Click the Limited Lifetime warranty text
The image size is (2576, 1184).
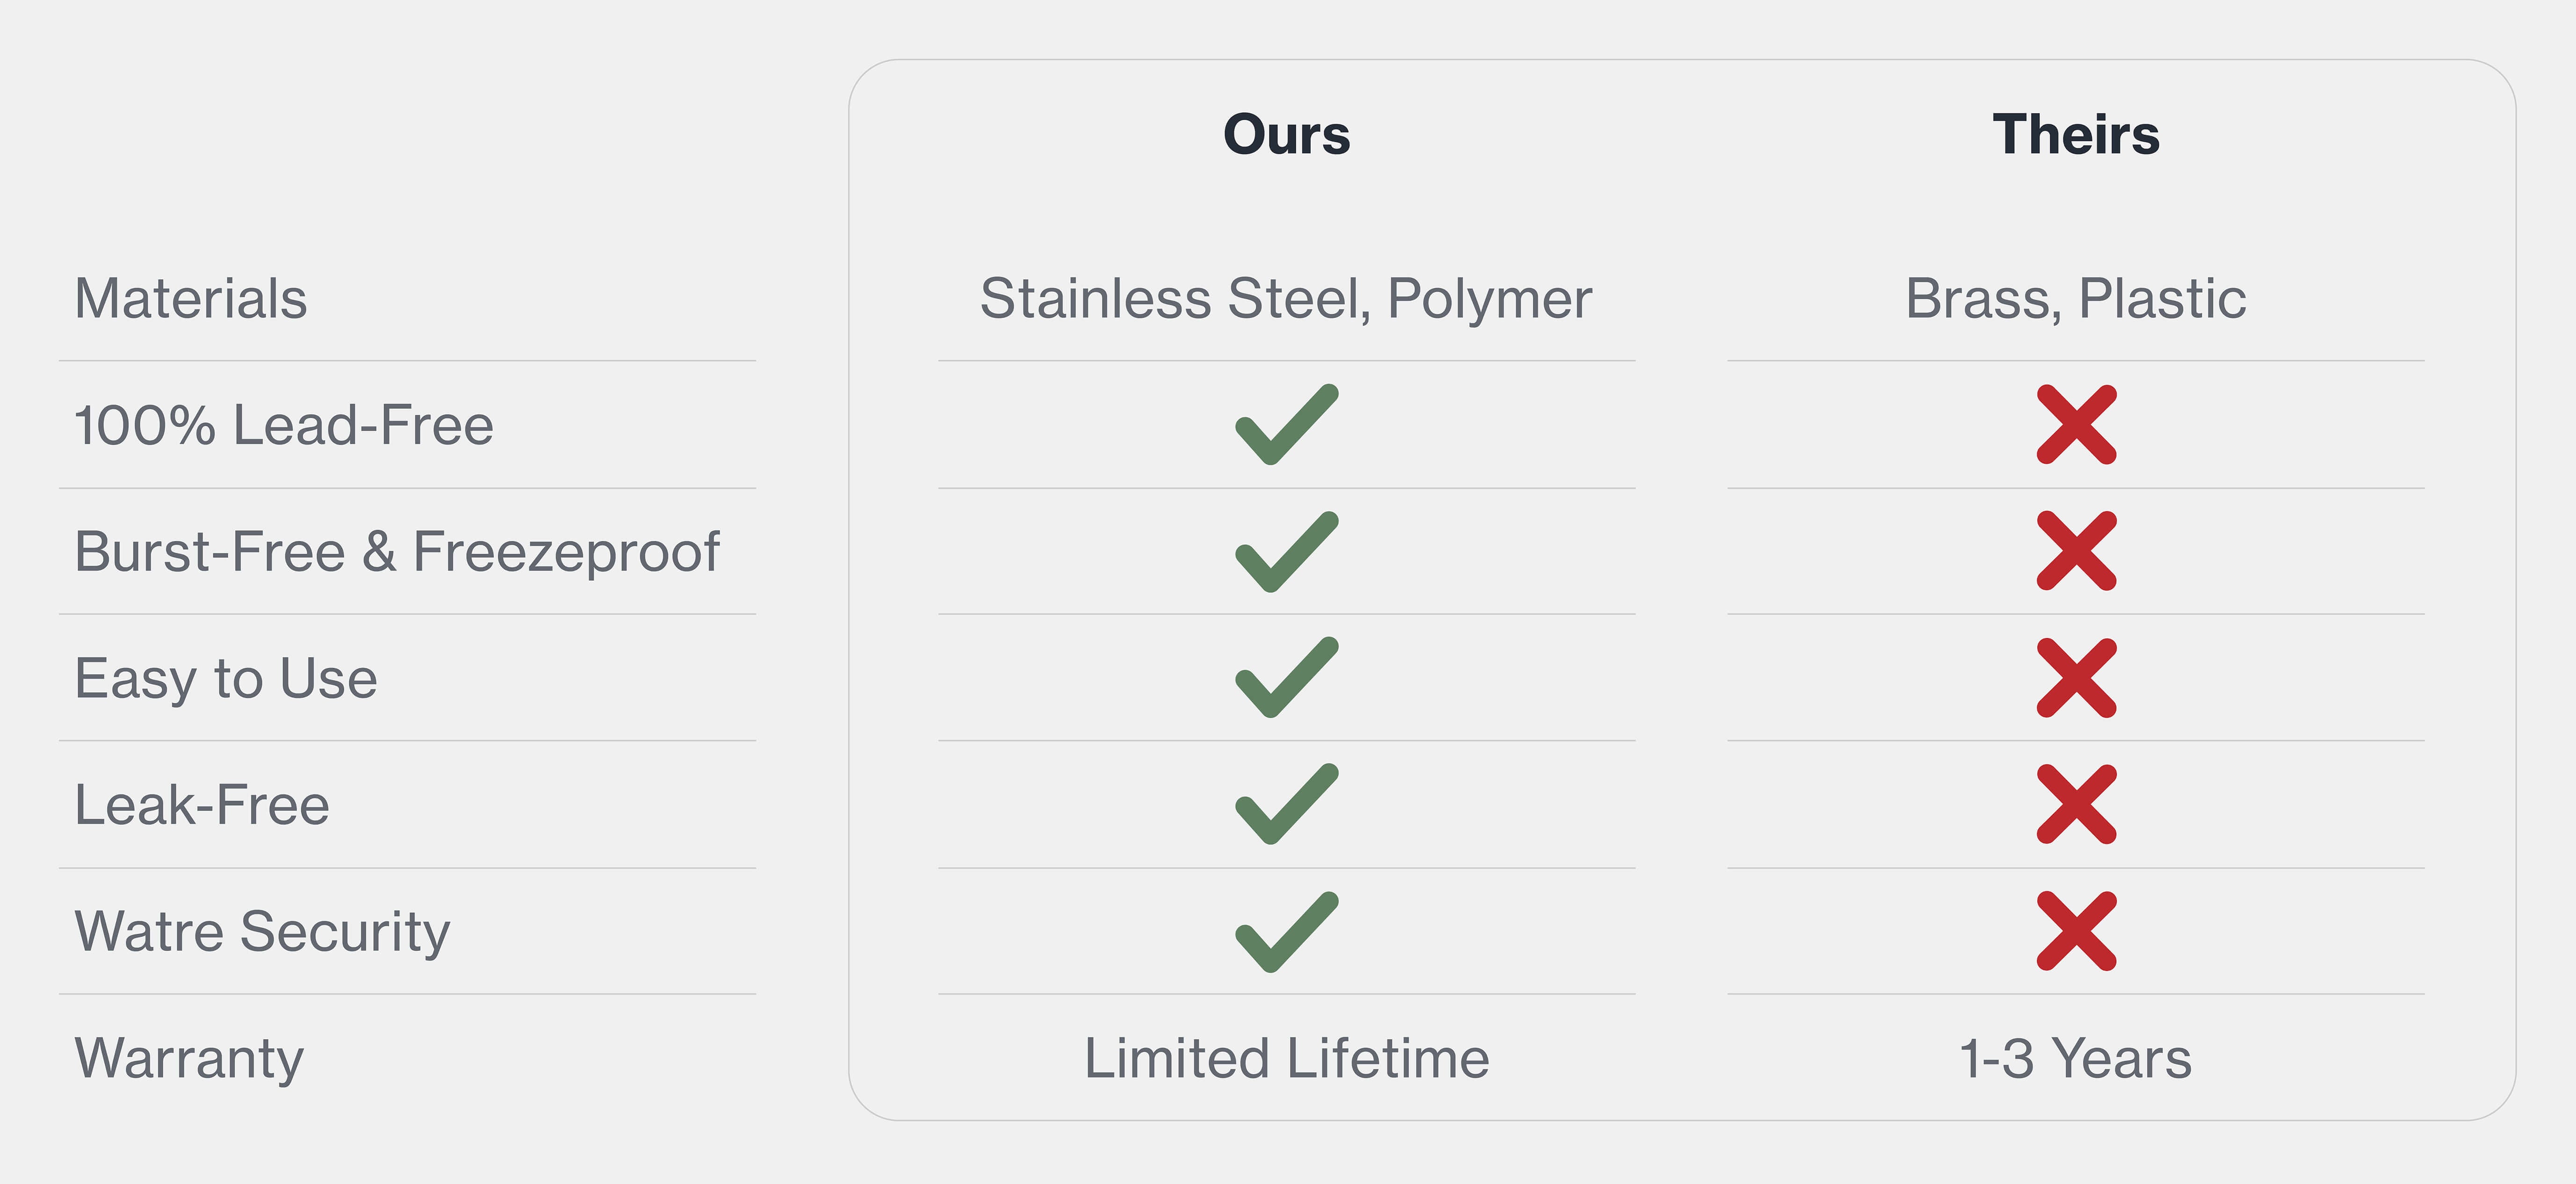1287,1058
